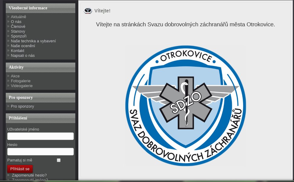The height and width of the screenshot is (182, 294).
Task: Focus the Uživatelské jméno input field
Action: (41, 136)
